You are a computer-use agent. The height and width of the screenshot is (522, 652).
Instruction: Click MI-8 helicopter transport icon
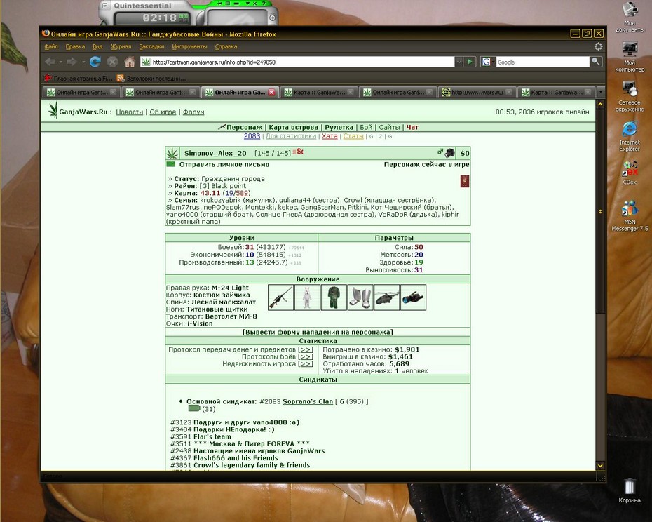(x=387, y=297)
